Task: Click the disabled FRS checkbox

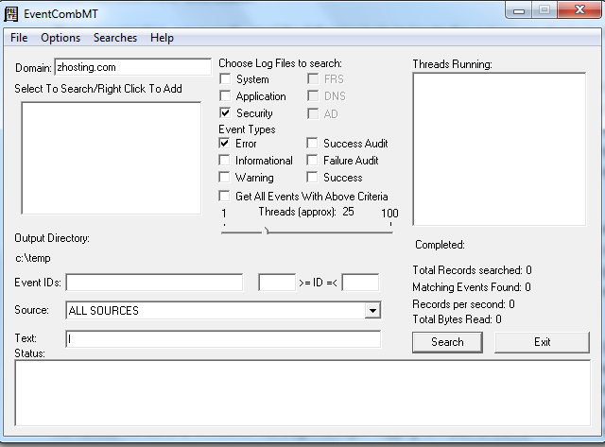Action: click(x=313, y=79)
